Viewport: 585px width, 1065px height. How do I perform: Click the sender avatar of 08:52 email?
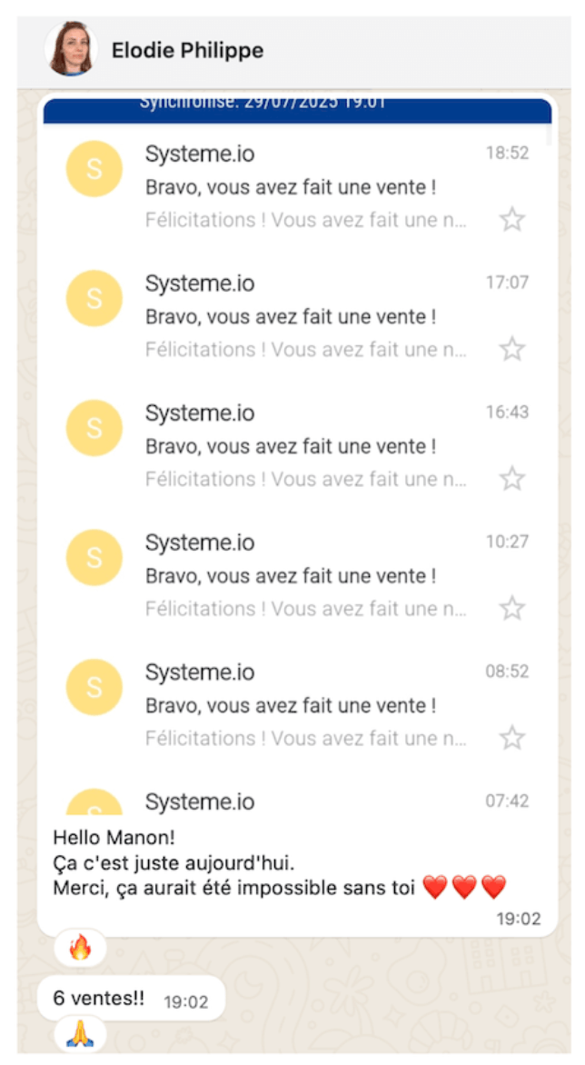coord(94,687)
